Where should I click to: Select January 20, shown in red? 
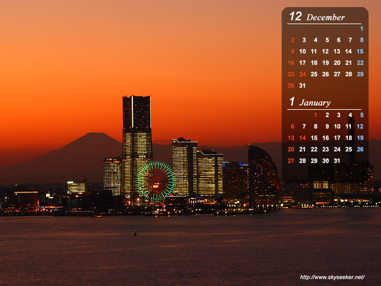click(291, 149)
